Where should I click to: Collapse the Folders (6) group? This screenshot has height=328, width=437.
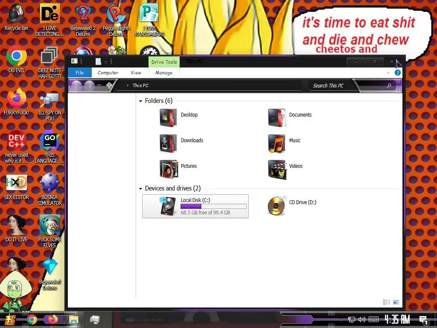pos(140,101)
